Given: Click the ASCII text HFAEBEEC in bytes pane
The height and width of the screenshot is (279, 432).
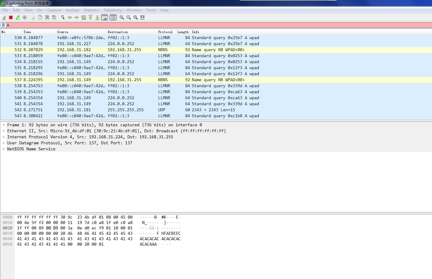Looking at the screenshot, I should coord(171,233).
